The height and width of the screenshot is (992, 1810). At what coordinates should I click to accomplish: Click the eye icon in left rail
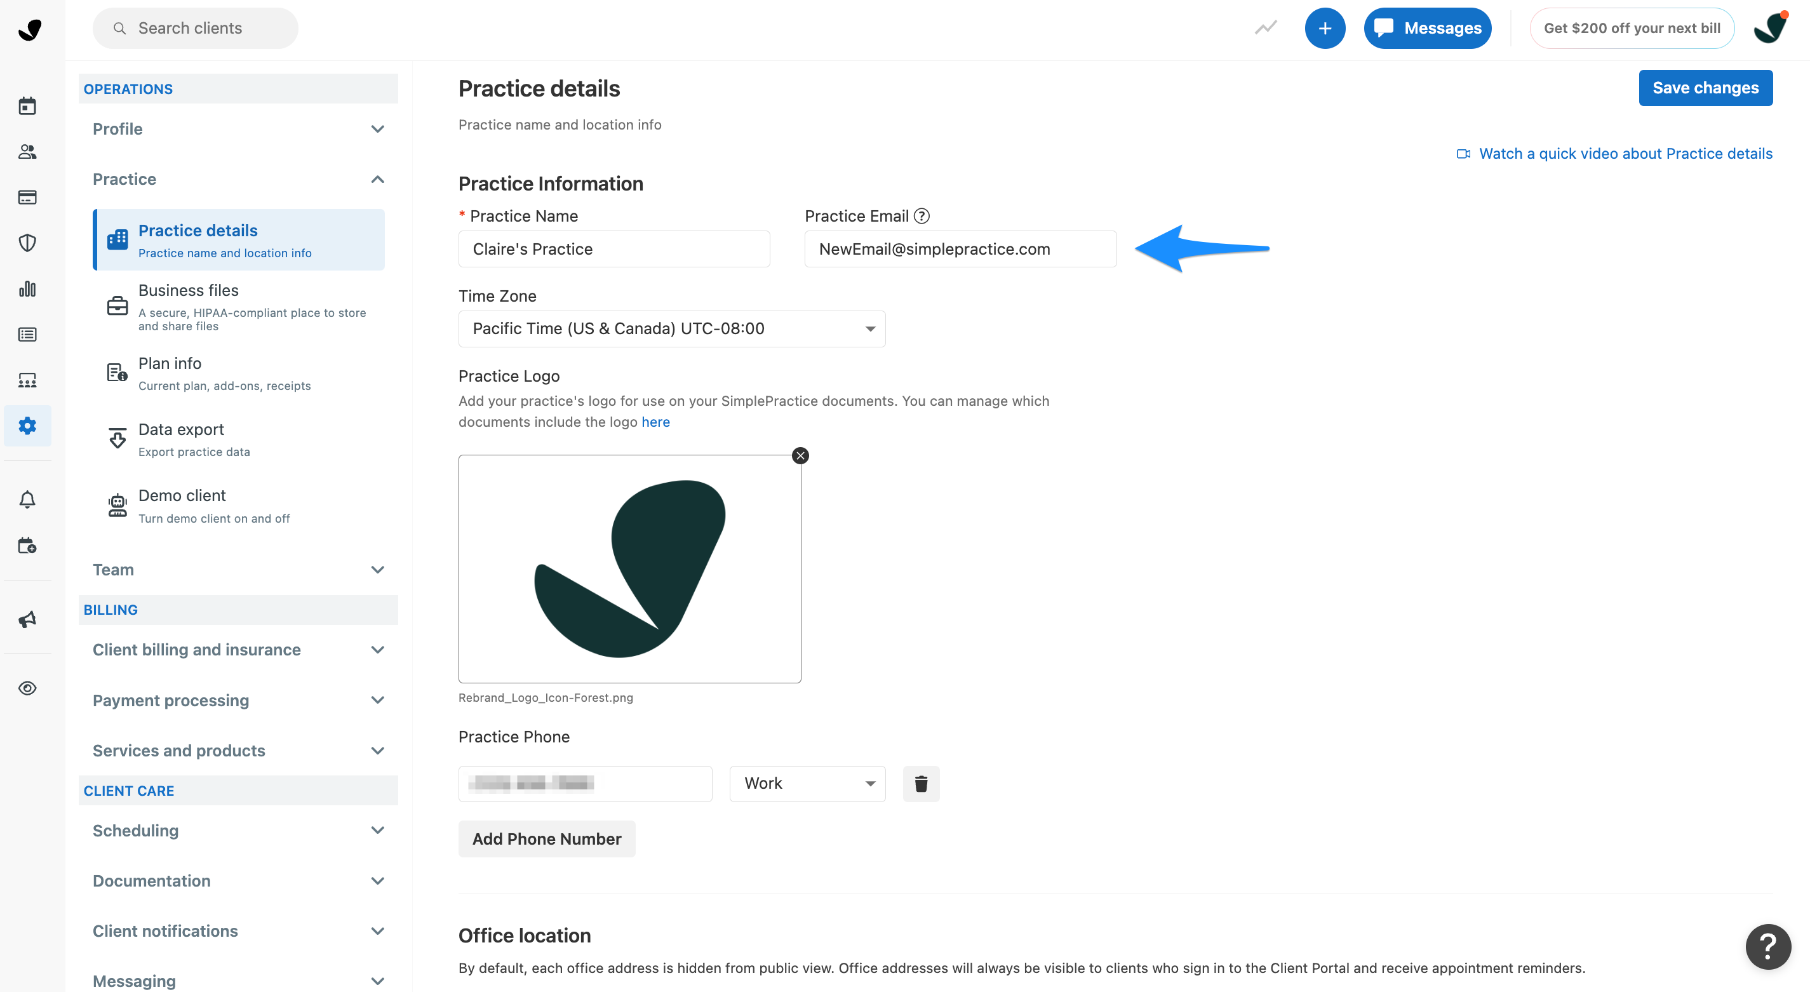27,688
